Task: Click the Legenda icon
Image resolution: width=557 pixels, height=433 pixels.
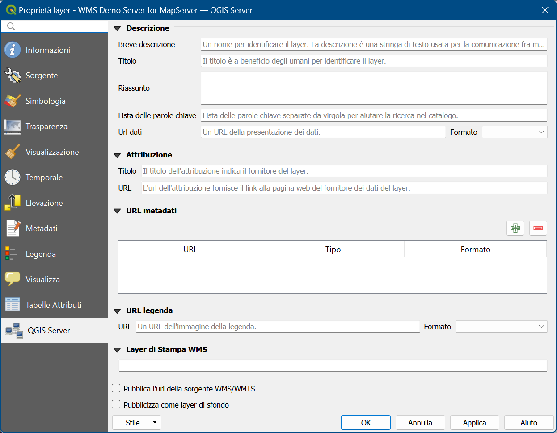Action: pos(11,254)
